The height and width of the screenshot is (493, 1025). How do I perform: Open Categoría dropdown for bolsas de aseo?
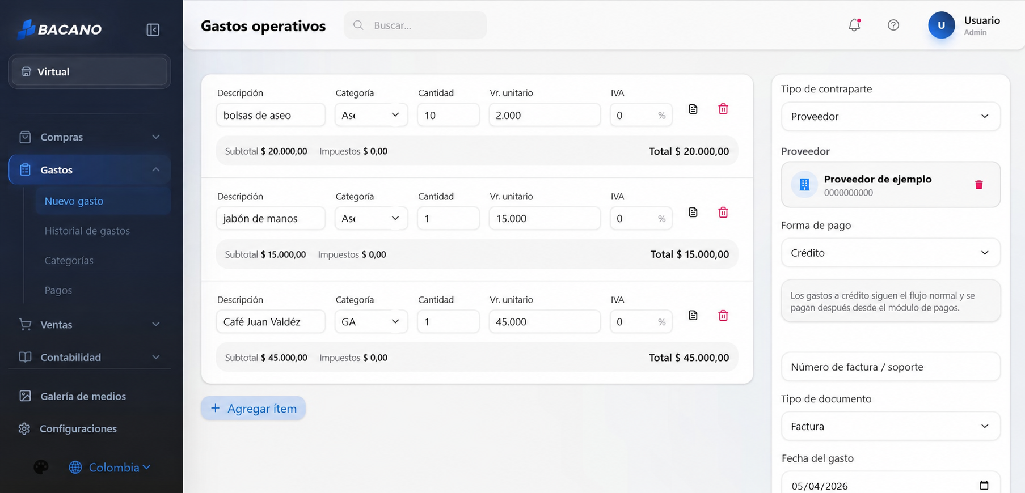371,115
